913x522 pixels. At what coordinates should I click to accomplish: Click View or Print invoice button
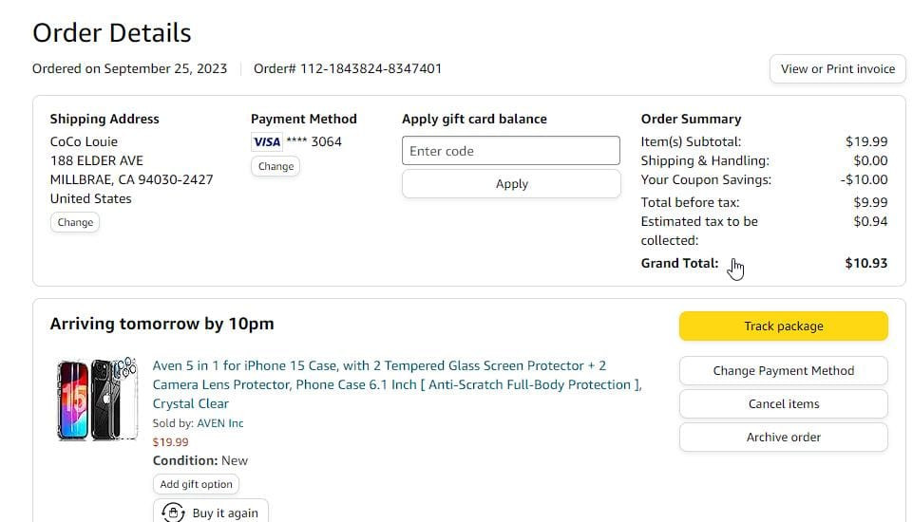pos(837,68)
